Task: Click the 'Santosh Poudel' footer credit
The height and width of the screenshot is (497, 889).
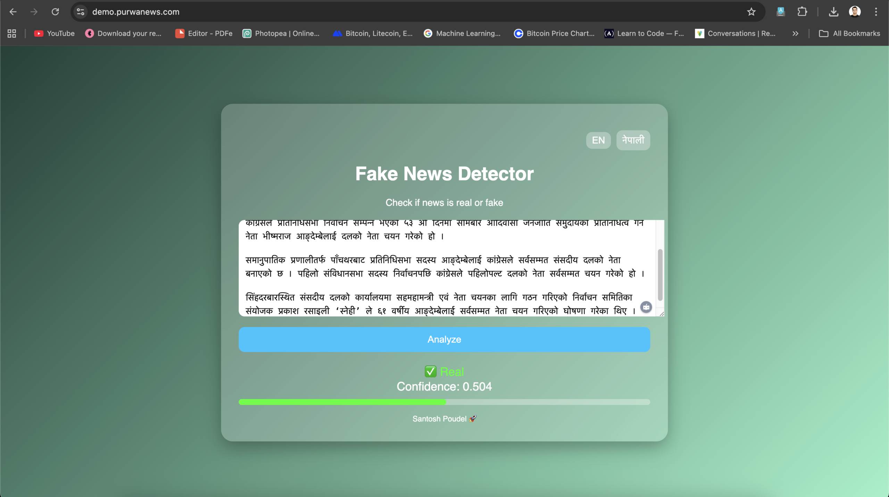Action: (444, 419)
